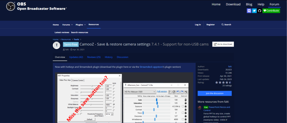This screenshot has height=123, width=287.
Task: Click the Join the discussion button
Action: click(x=214, y=93)
